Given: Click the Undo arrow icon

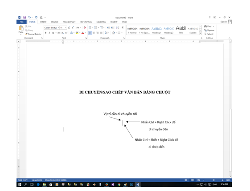Looking at the screenshot, I should [29, 17].
